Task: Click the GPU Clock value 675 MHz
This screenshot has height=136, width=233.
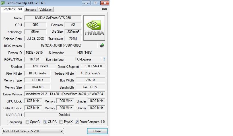Action: tap(33, 101)
